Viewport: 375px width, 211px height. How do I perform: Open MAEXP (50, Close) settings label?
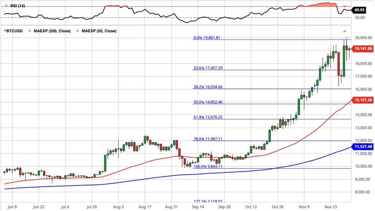(99, 31)
